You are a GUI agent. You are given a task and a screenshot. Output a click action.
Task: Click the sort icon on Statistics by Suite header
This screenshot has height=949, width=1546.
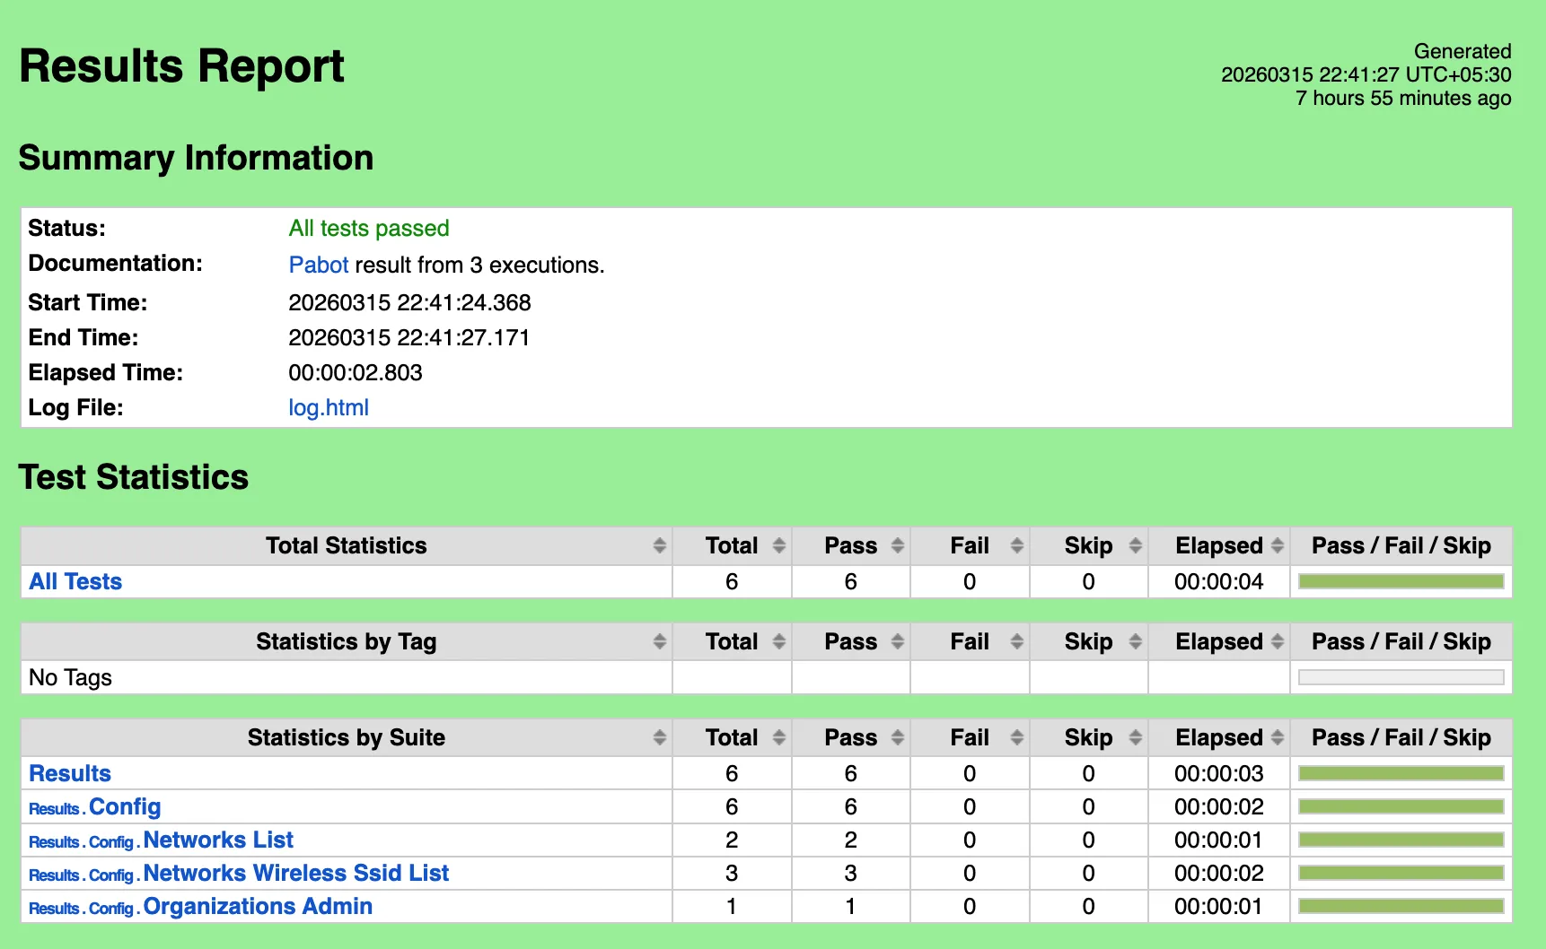coord(660,737)
